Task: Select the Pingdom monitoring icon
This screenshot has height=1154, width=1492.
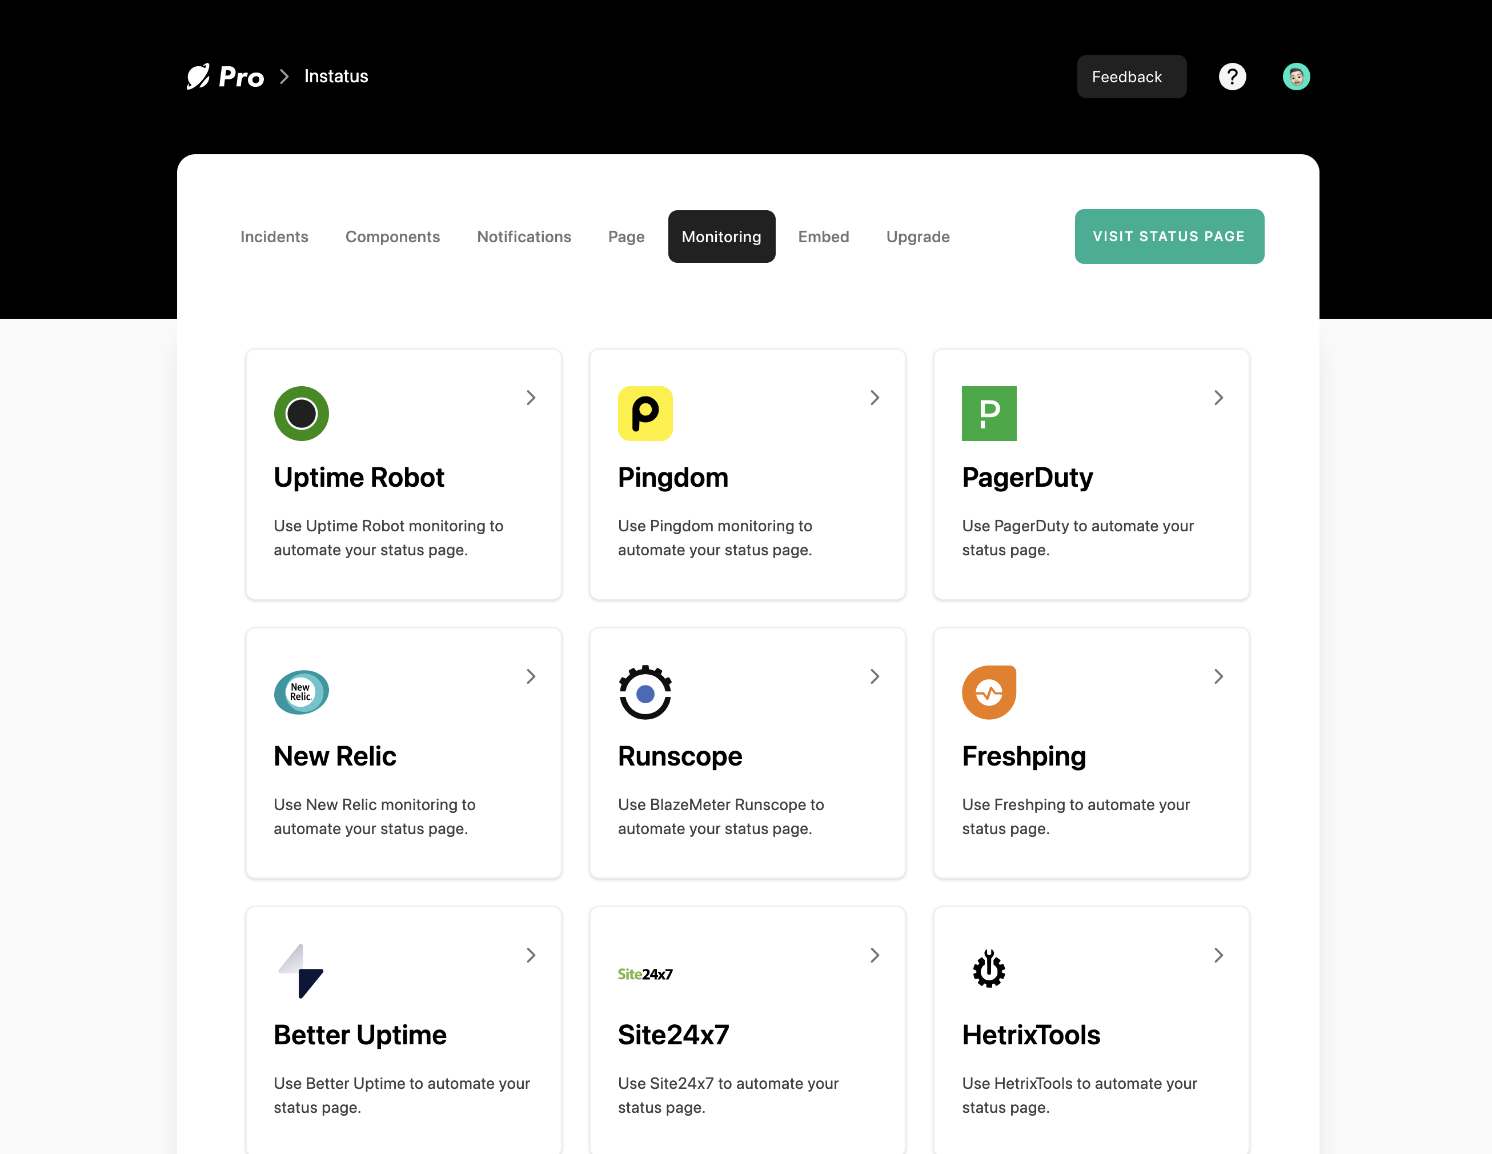Action: click(x=645, y=414)
